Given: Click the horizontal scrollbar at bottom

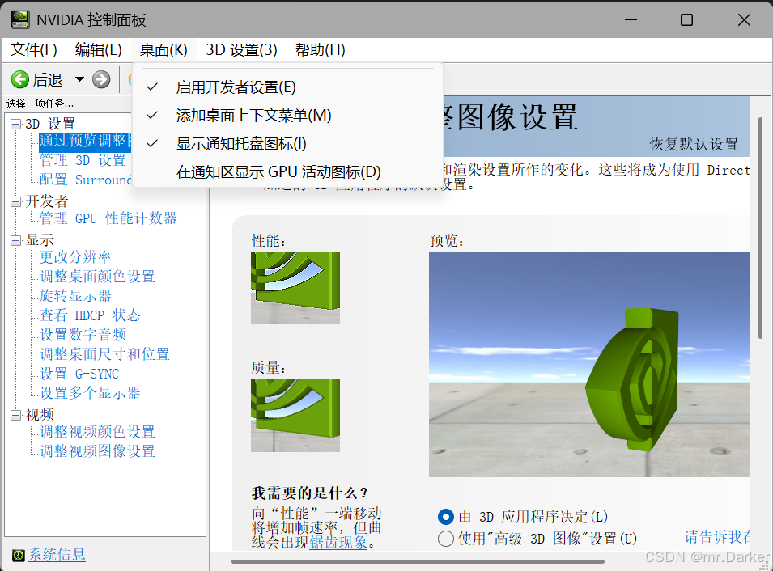Looking at the screenshot, I should click(x=418, y=561).
